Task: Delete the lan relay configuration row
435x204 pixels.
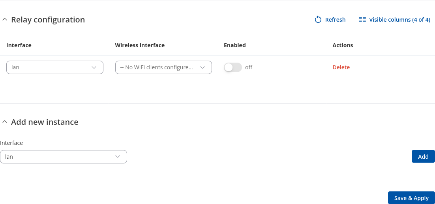Action: click(341, 67)
